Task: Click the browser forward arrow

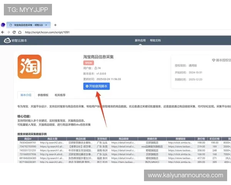Action: tap(8, 32)
